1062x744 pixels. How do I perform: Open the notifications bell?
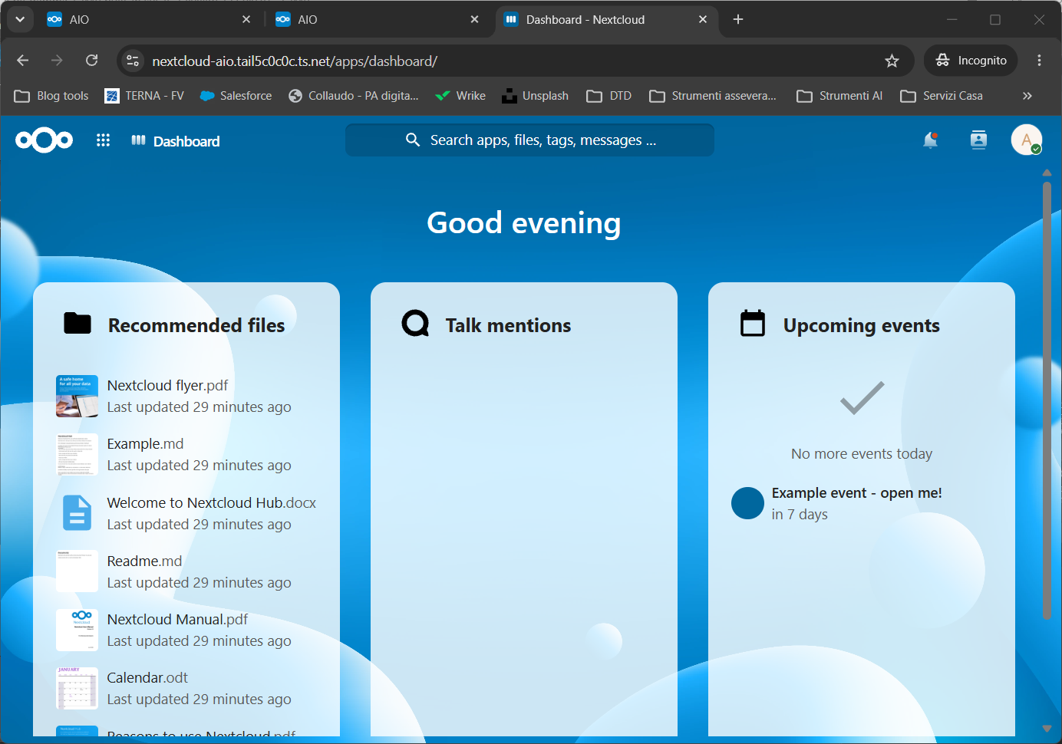[930, 140]
